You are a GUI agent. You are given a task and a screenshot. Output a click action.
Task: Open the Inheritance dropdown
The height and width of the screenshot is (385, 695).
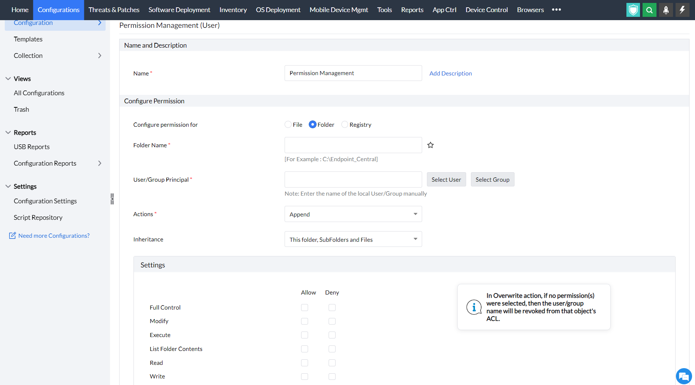(353, 240)
